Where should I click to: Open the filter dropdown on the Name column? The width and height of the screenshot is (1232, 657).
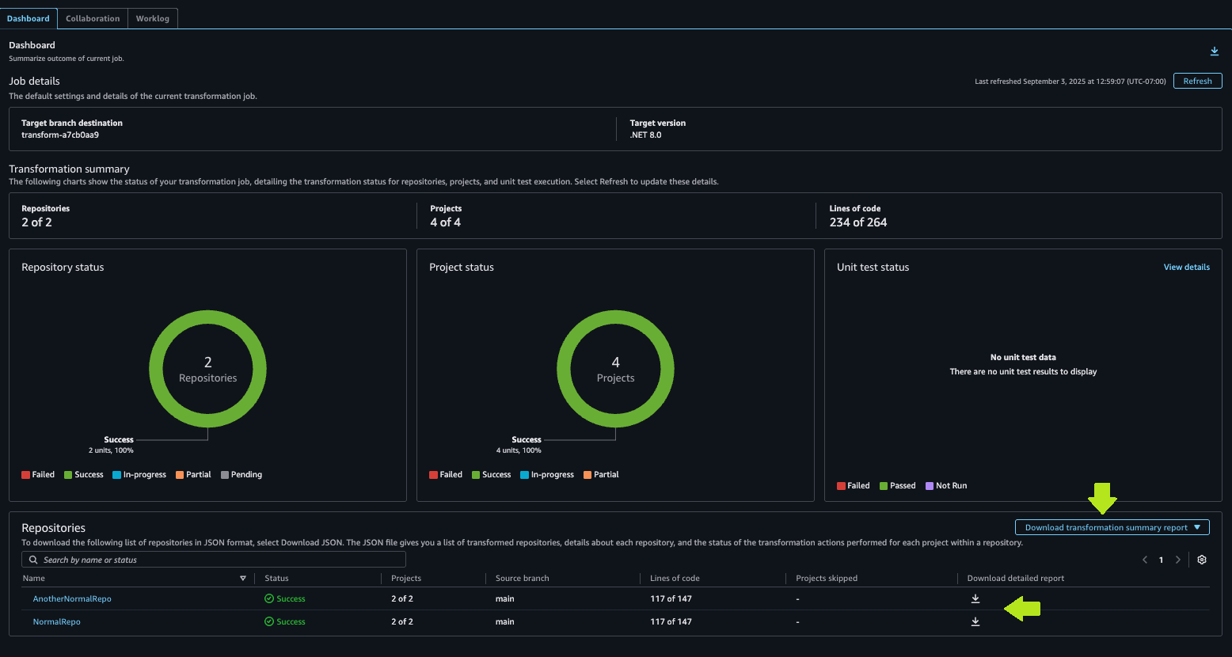pos(242,578)
